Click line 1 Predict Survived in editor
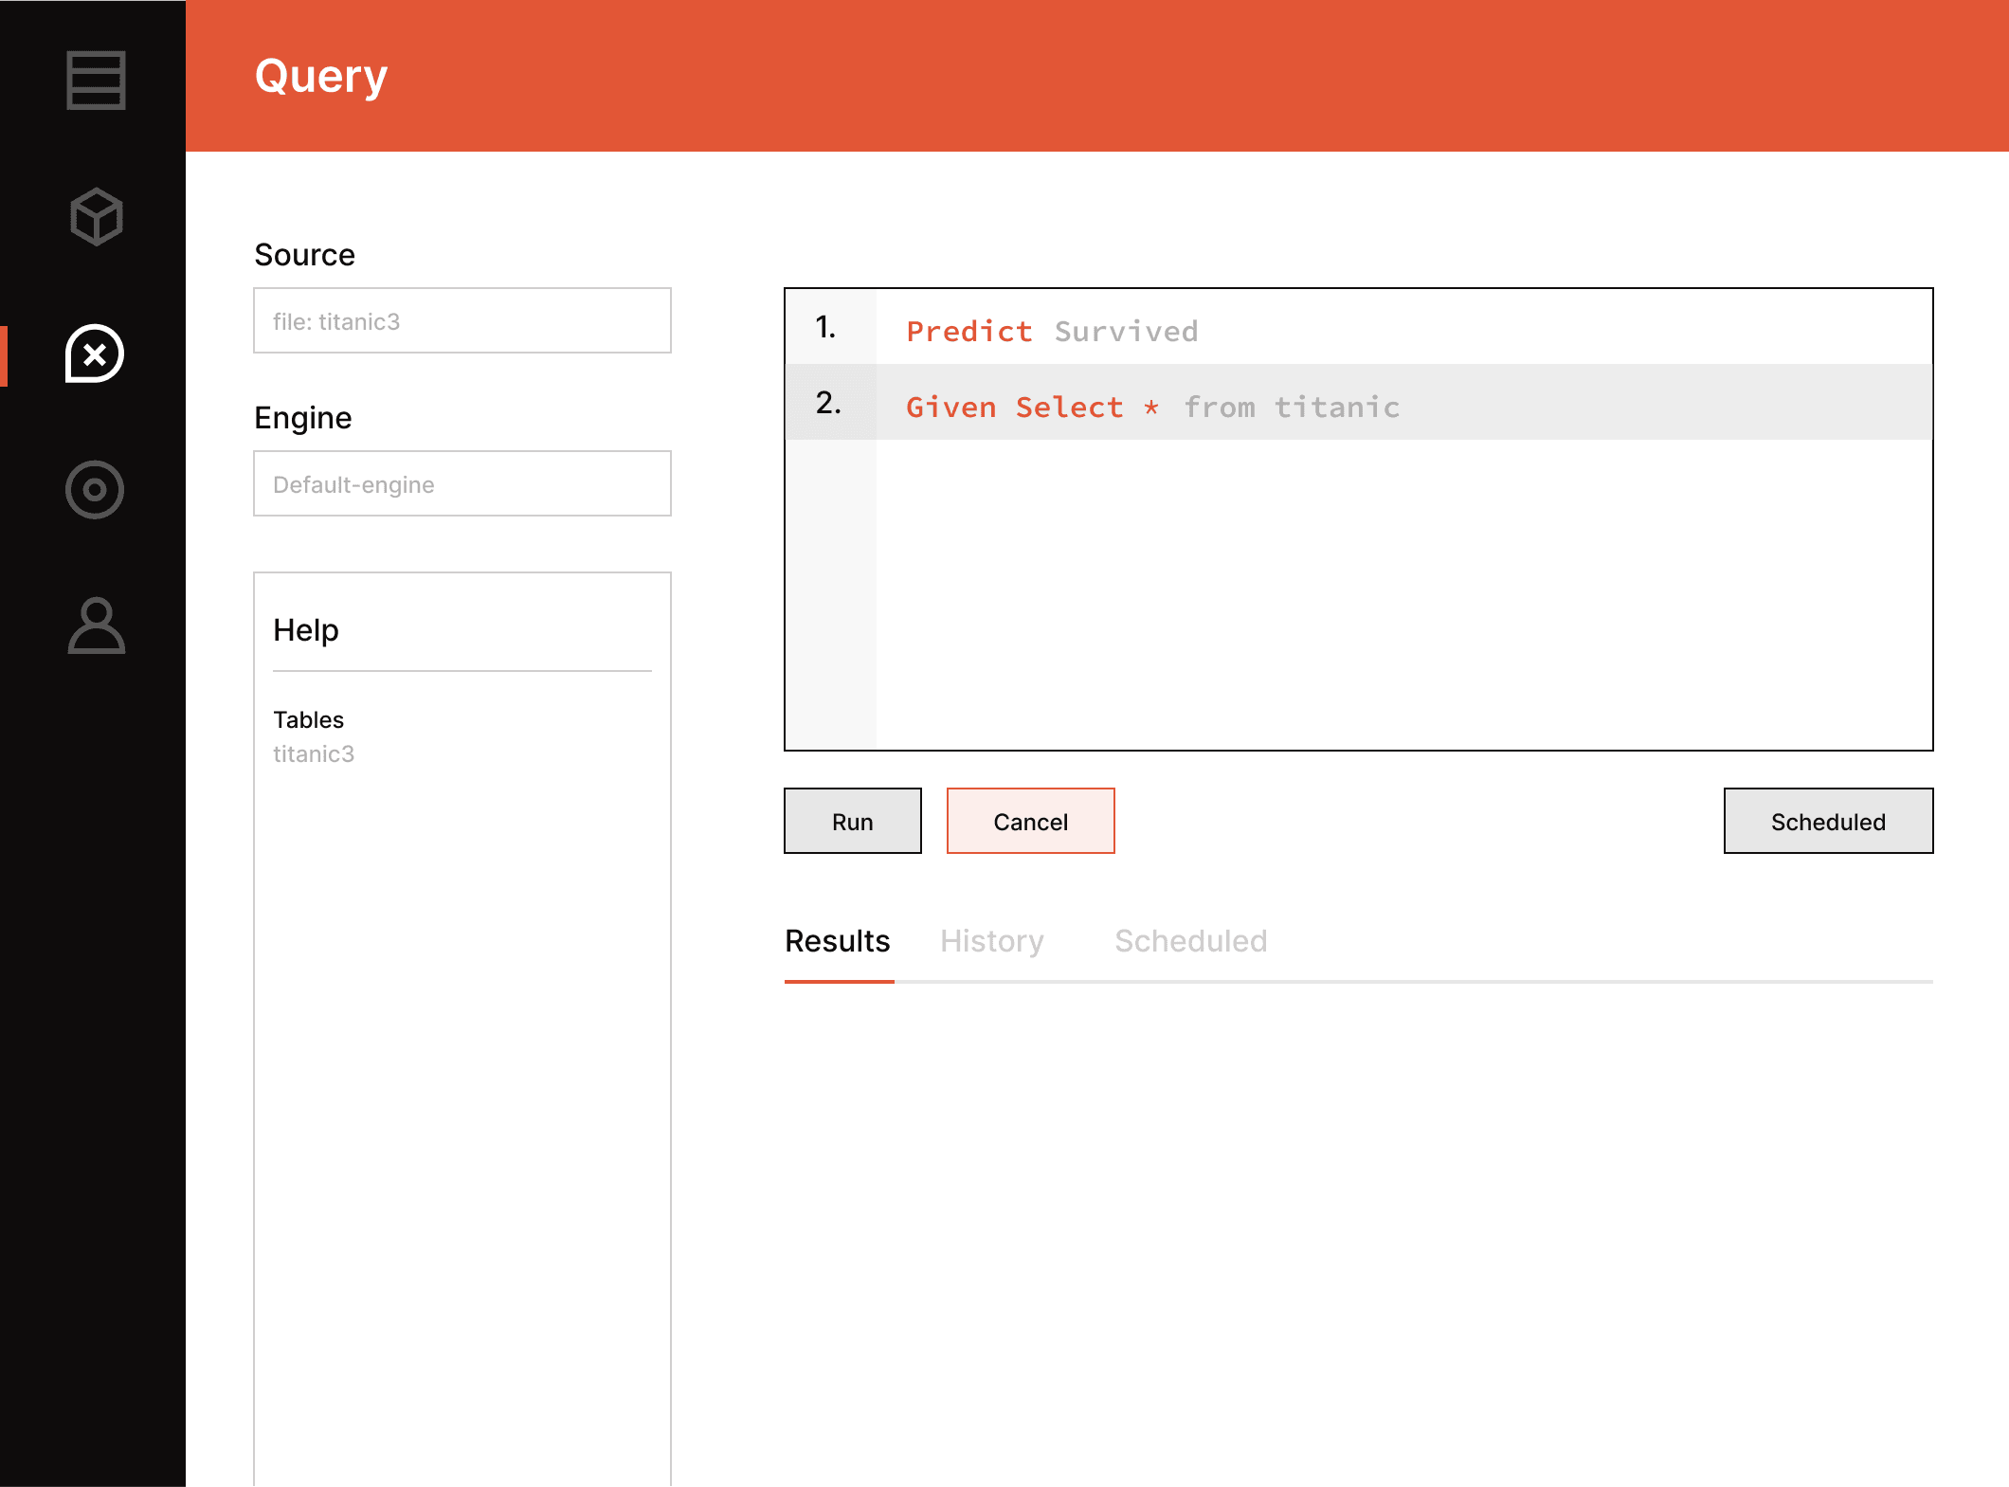This screenshot has height=1487, width=2009. (x=1052, y=331)
